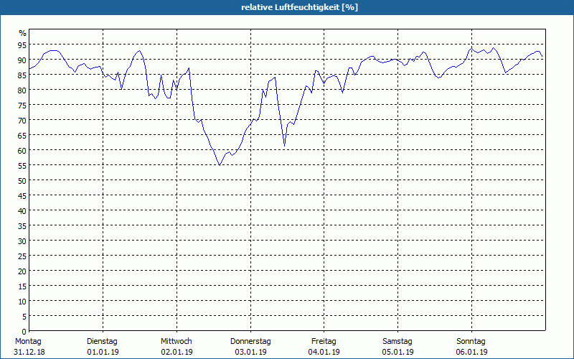Image resolution: width=574 pixels, height=359 pixels.
Task: Click the 95 y-axis value
Action: [x=22, y=45]
